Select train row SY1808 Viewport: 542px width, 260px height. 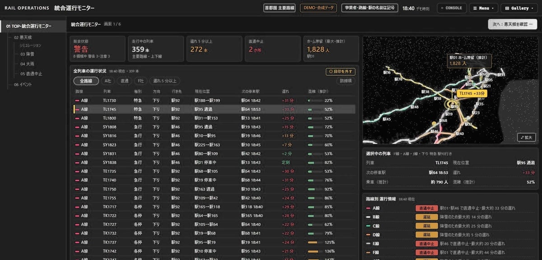[215, 127]
